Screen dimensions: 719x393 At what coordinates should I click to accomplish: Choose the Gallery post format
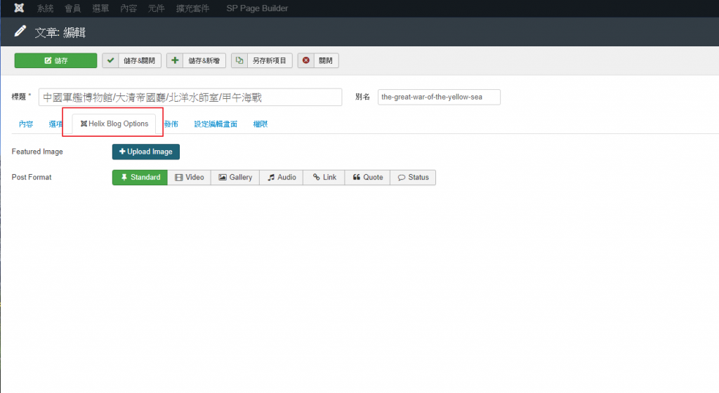(235, 178)
